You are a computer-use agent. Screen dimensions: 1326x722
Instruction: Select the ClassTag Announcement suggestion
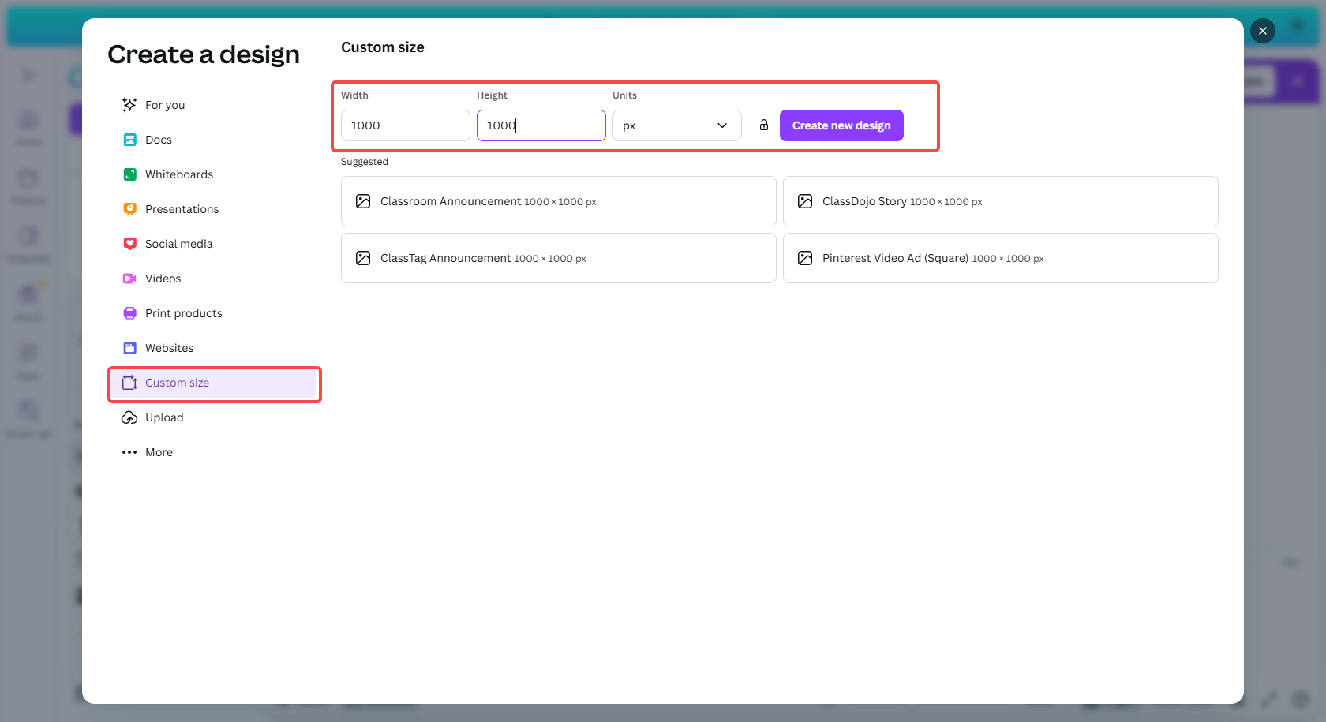click(558, 258)
